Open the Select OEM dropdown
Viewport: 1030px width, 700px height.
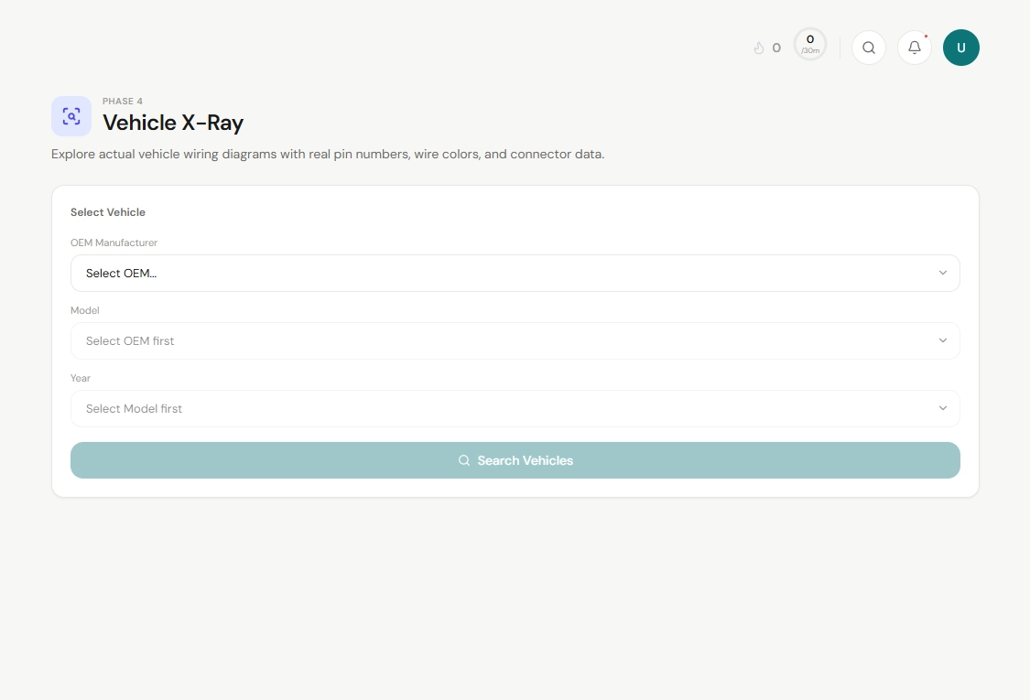[515, 273]
